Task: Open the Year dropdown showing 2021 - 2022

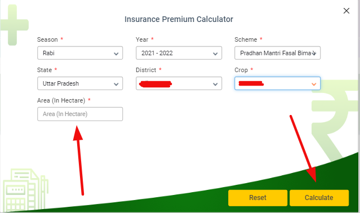Action: [x=179, y=53]
